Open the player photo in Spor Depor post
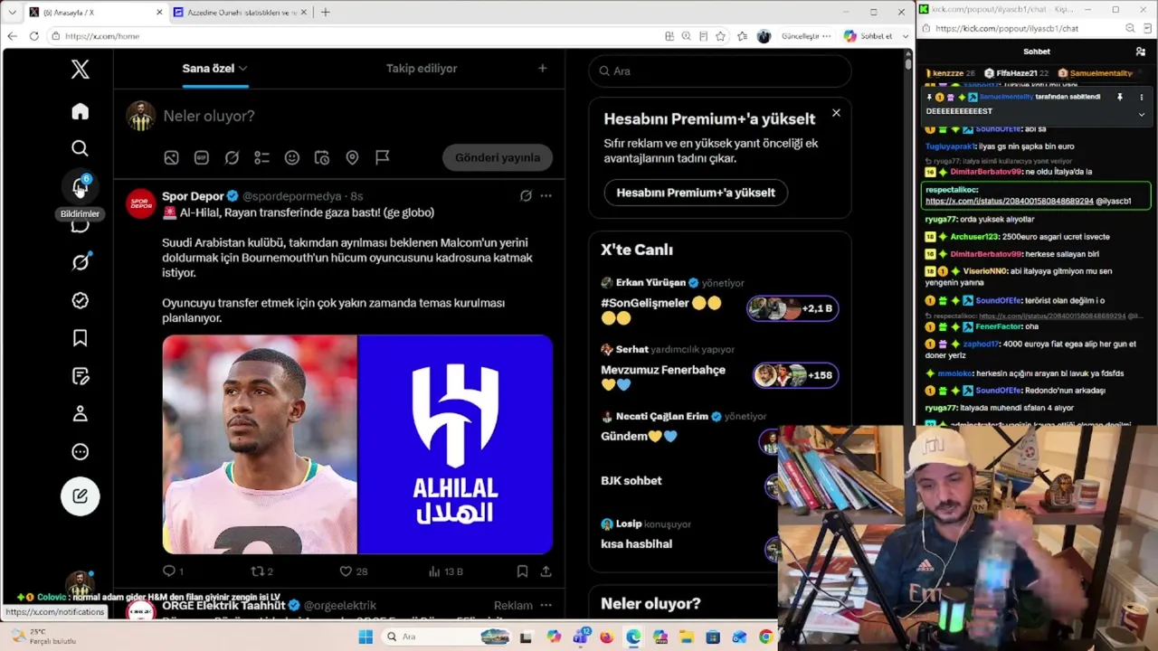The image size is (1158, 651). click(x=260, y=444)
